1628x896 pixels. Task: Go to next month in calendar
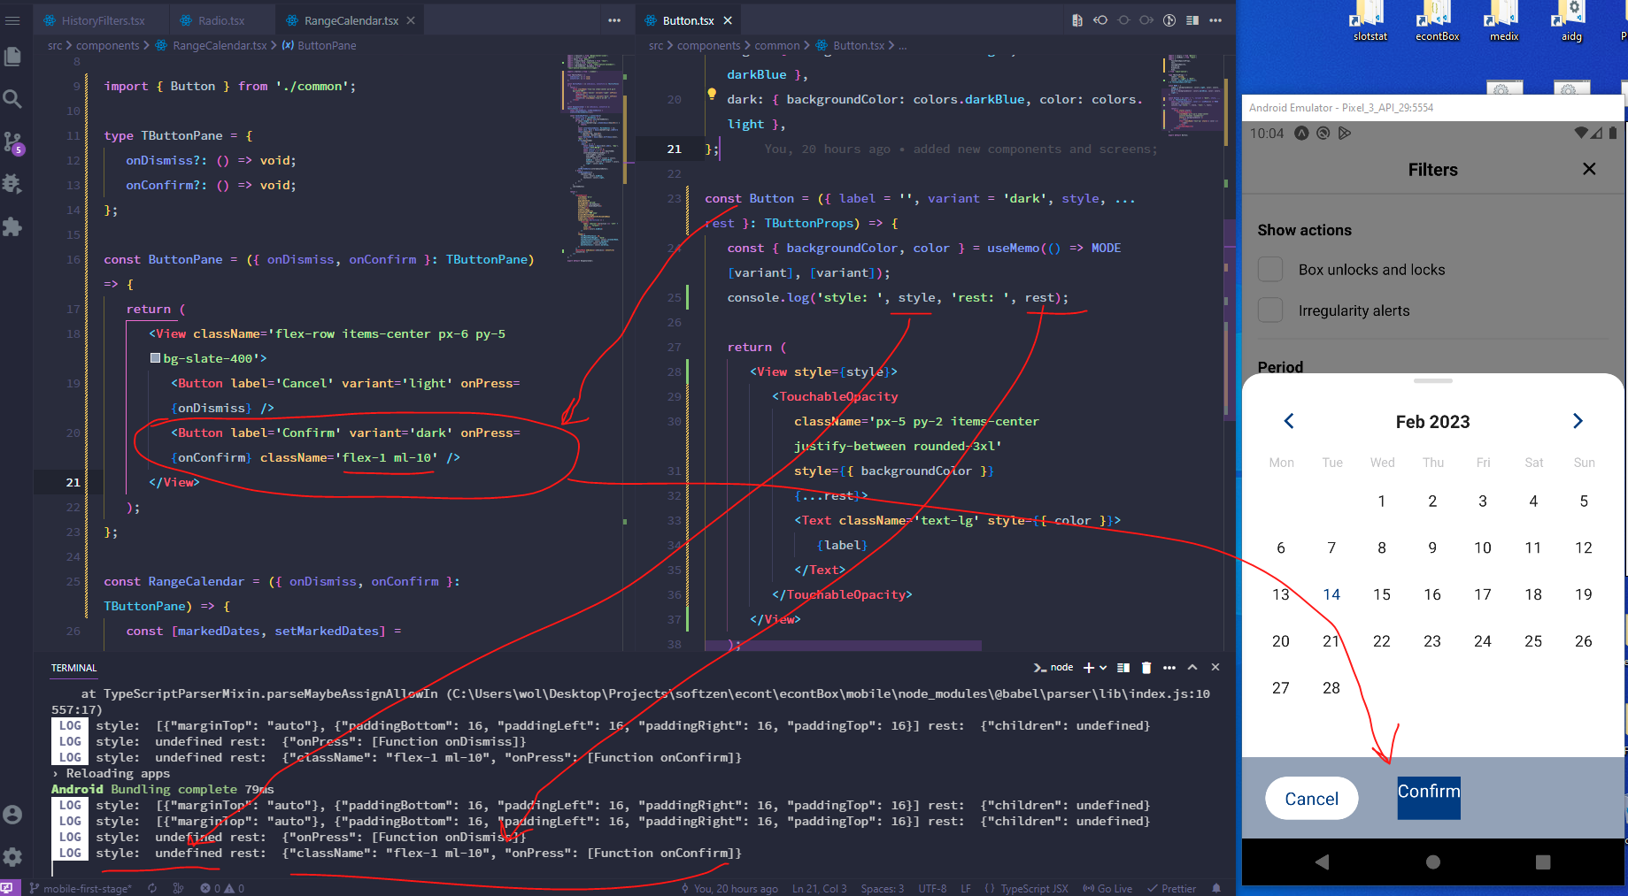tap(1578, 421)
